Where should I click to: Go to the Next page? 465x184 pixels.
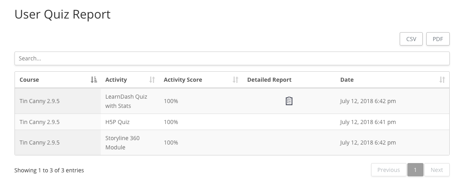tap(437, 170)
